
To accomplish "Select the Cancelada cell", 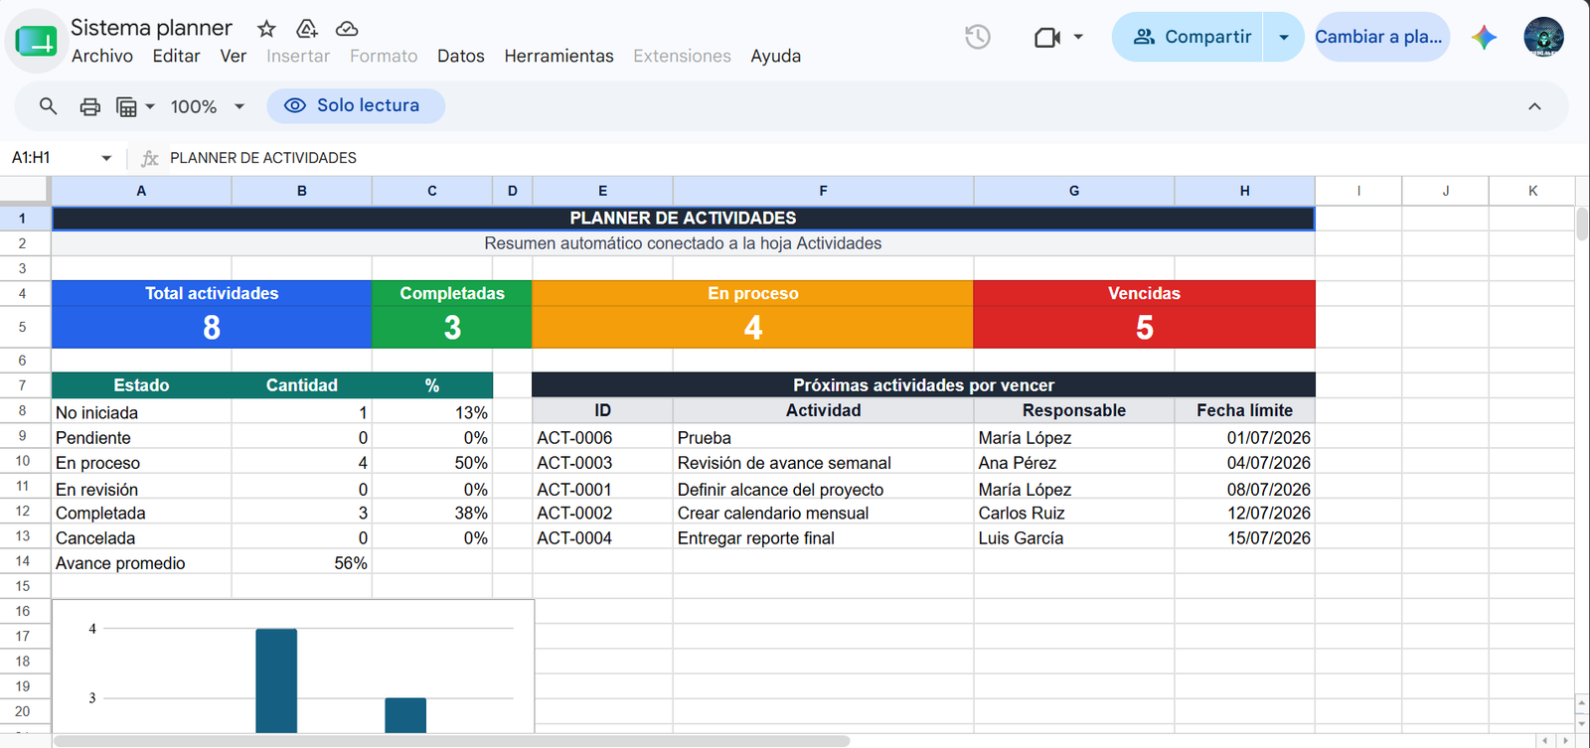I will (141, 537).
